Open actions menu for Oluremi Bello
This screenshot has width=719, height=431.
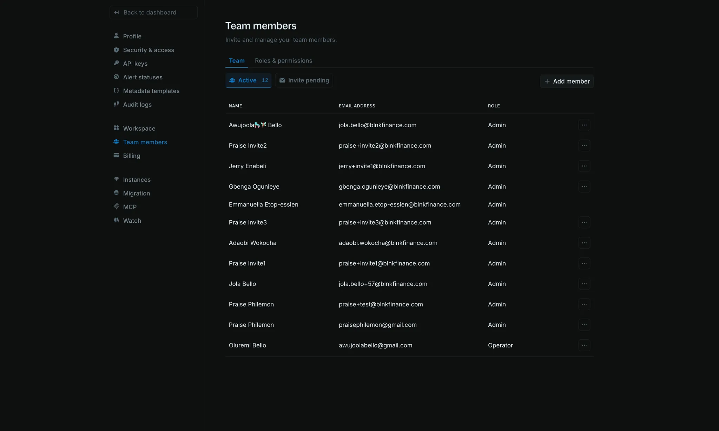584,345
